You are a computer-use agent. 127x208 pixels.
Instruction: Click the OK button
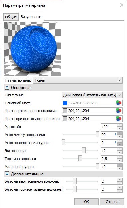click(86, 202)
